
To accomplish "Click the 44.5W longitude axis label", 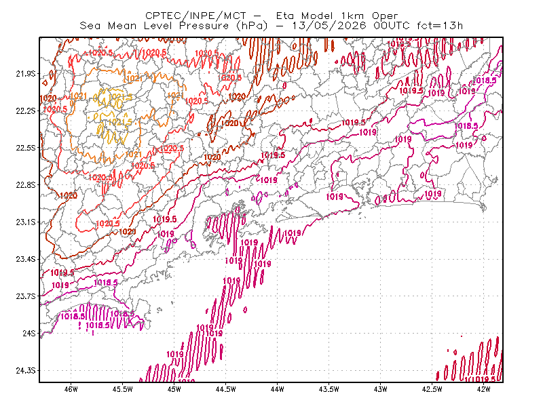I will (226, 389).
